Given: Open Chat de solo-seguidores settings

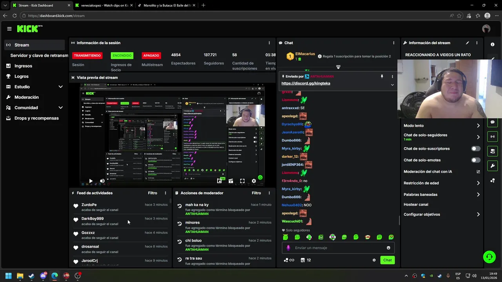Looking at the screenshot, I should tap(442, 137).
